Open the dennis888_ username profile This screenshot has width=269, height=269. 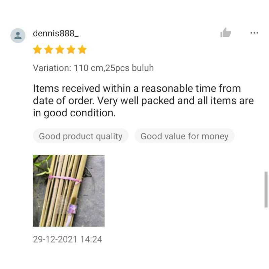pyautogui.click(x=56, y=33)
